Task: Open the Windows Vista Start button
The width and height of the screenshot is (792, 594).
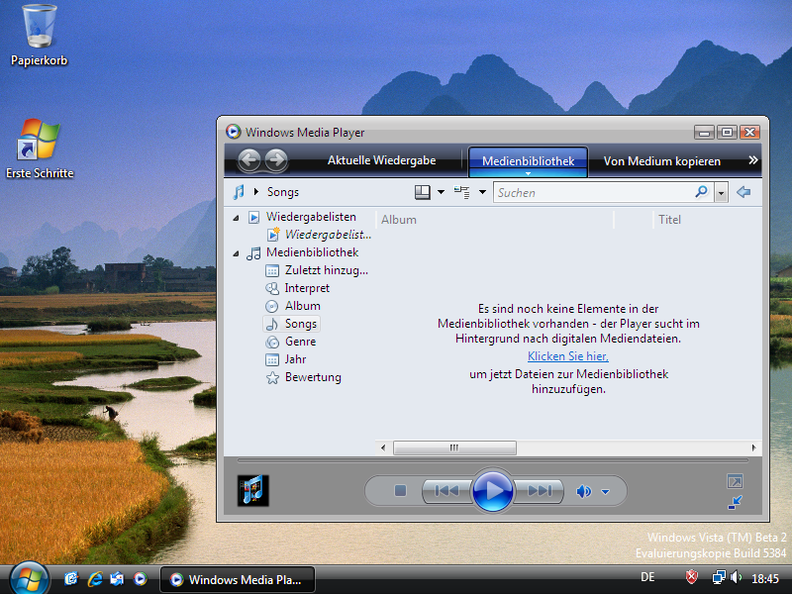Action: [x=29, y=577]
